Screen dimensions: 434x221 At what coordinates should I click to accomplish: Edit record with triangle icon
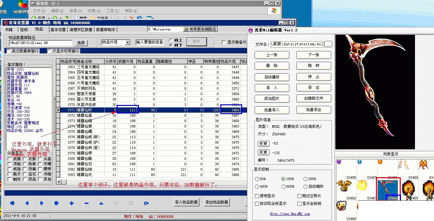click(101, 203)
